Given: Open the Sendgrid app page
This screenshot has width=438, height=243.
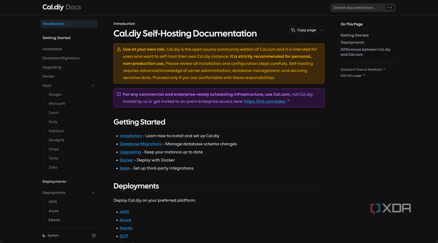Looking at the screenshot, I should click(x=57, y=140).
